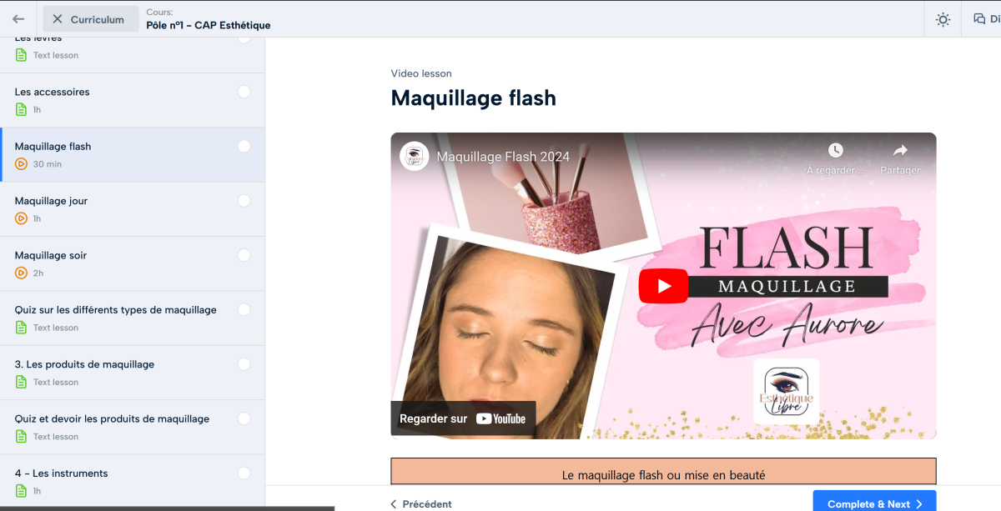Toggle completion circle for Maquillage jour
1001x511 pixels.
pos(244,201)
